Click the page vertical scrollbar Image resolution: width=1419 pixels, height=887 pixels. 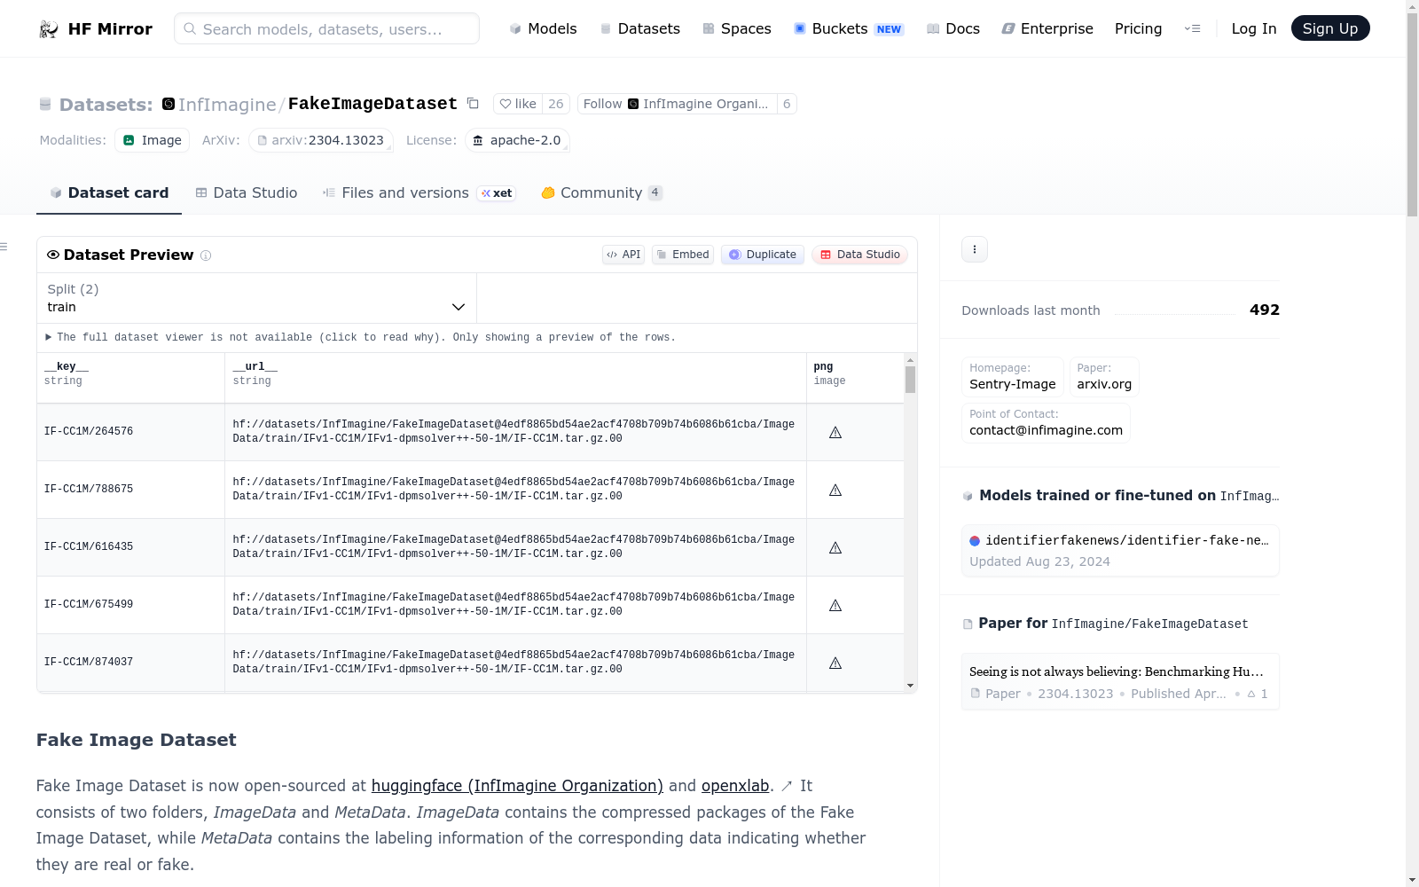1412,114
